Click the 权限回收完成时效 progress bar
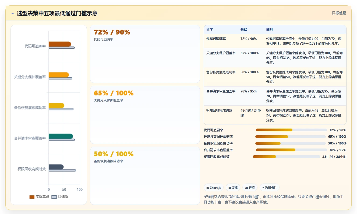357x214 pixels. (x=287, y=157)
